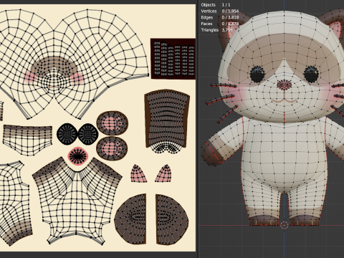Click the Triangles count in statistics overlay
The image size is (344, 258).
227,30
